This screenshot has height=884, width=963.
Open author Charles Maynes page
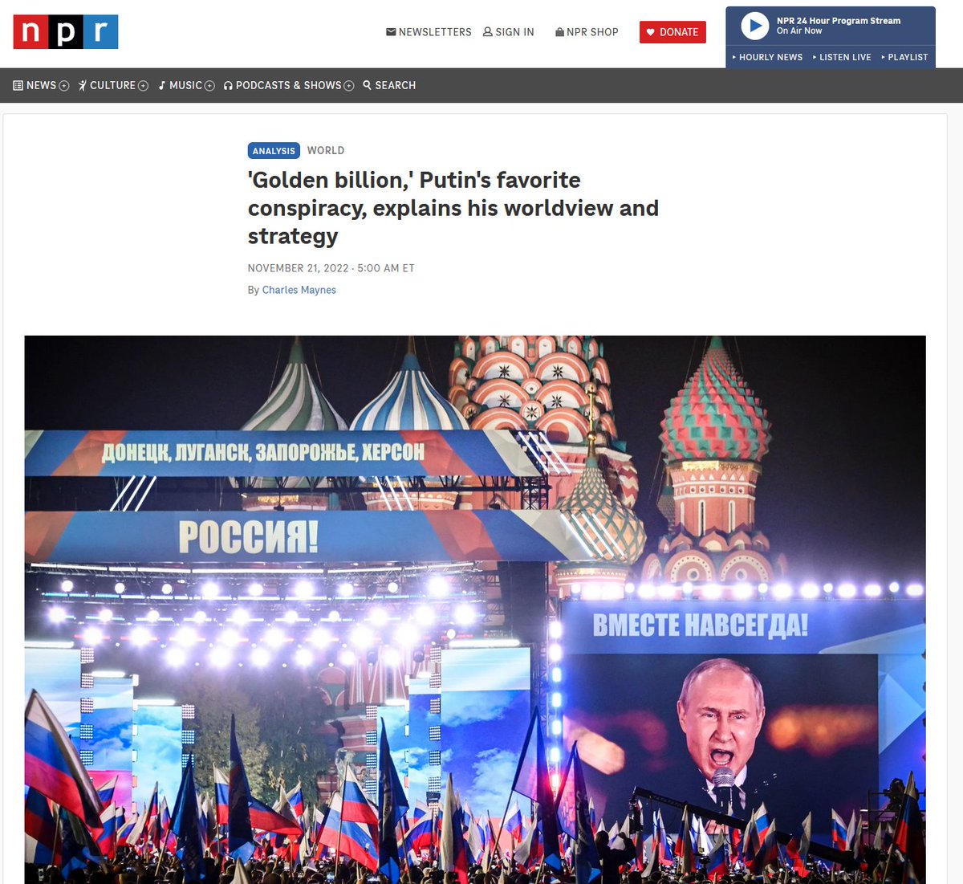pyautogui.click(x=299, y=290)
